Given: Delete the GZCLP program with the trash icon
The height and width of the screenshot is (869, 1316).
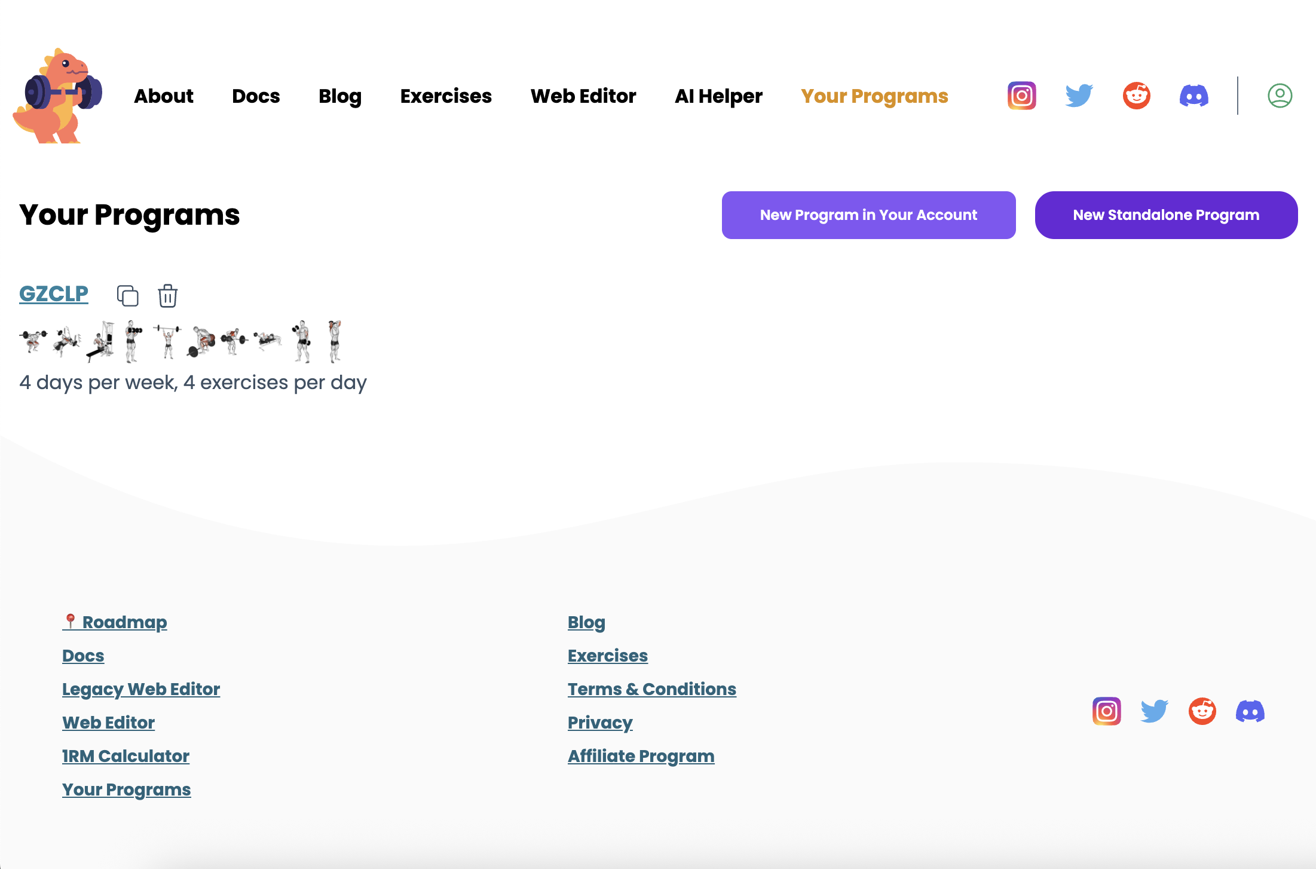Looking at the screenshot, I should pos(167,295).
